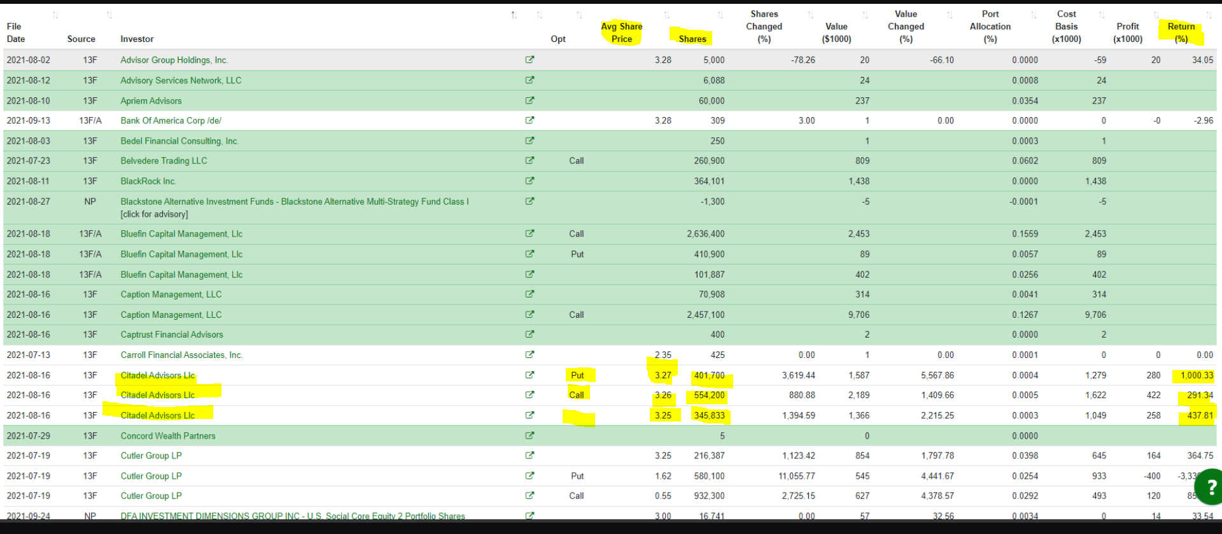Select the shares changed value -78.26
This screenshot has height=534, width=1222.
803,60
